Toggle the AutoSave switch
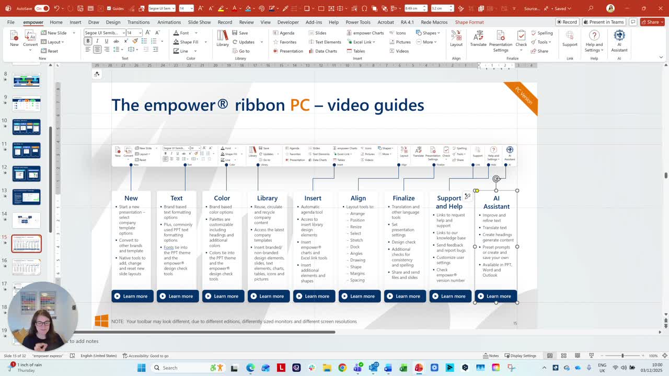The image size is (669, 376). point(42,8)
